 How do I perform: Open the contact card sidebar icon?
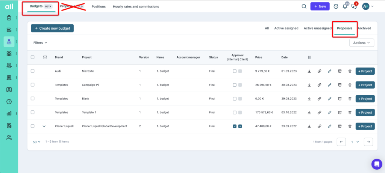[9, 90]
